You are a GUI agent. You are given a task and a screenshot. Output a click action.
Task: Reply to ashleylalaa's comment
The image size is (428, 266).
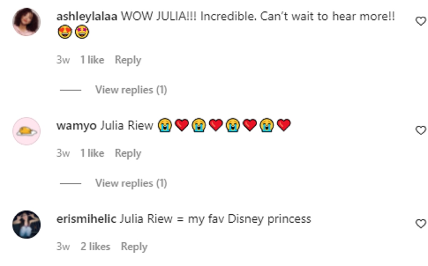click(x=128, y=60)
